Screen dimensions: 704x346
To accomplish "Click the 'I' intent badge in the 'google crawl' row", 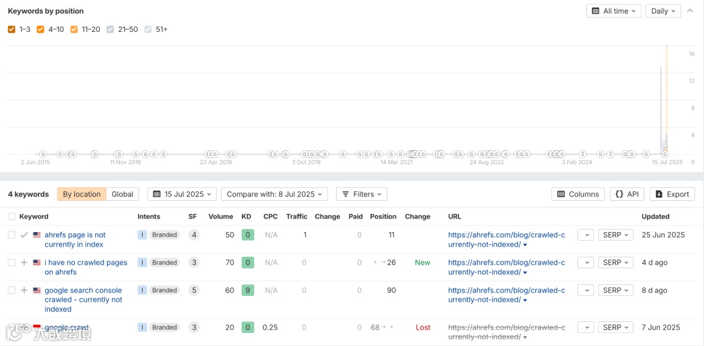I will 142,328.
